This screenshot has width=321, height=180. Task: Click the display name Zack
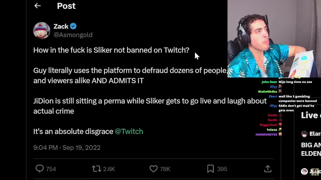(61, 26)
